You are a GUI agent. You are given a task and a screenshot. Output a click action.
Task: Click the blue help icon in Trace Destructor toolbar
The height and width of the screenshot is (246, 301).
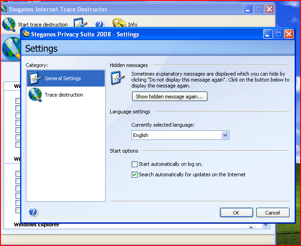point(100,24)
